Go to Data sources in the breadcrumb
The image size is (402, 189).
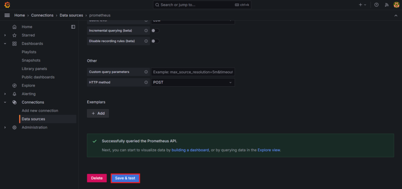click(x=71, y=15)
